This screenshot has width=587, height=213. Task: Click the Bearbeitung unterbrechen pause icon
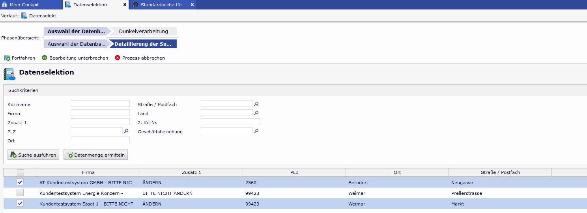coord(45,58)
